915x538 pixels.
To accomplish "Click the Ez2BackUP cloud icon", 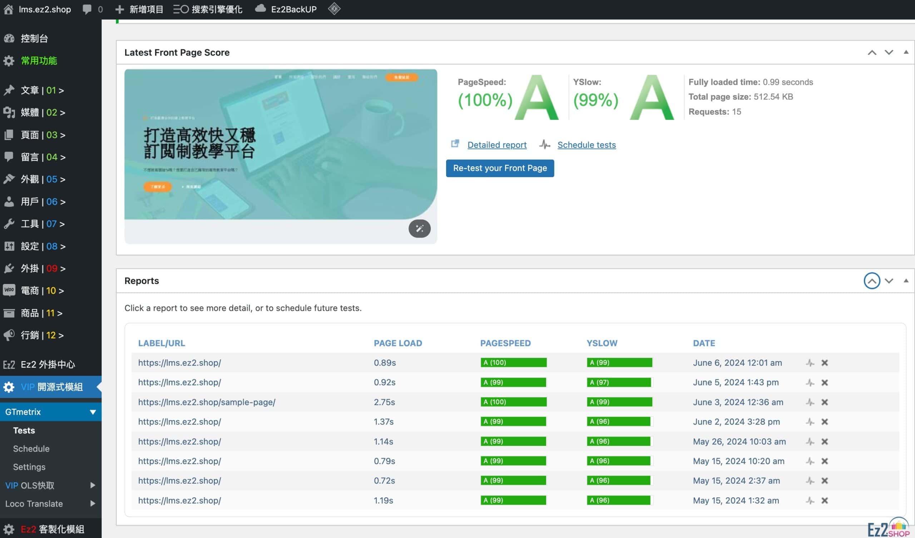I will pyautogui.click(x=260, y=8).
